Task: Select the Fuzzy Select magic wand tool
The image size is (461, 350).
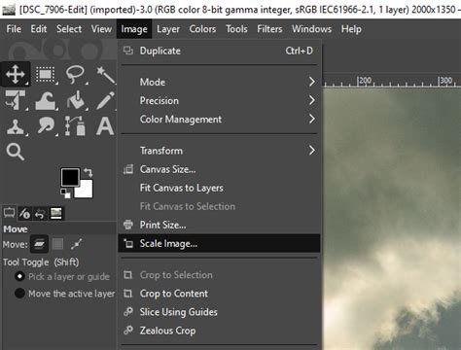Action: tap(106, 75)
